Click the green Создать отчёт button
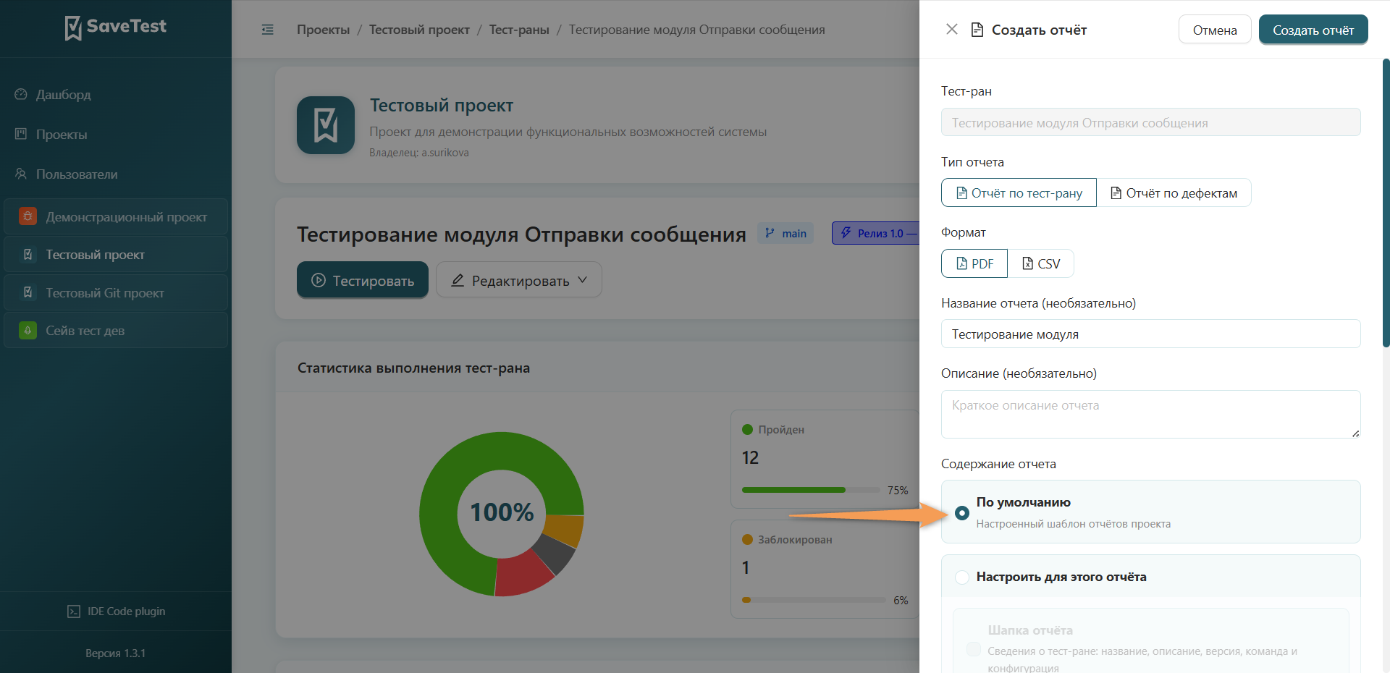The image size is (1390, 673). pyautogui.click(x=1313, y=30)
